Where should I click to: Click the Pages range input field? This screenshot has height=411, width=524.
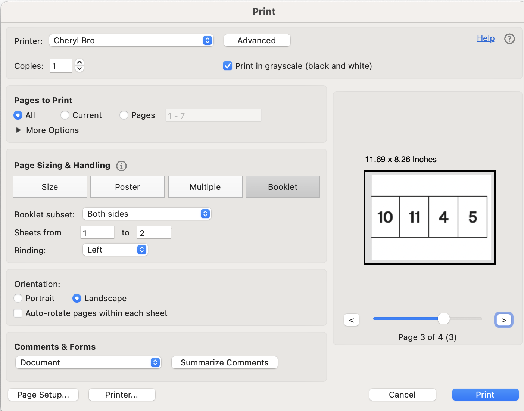213,115
